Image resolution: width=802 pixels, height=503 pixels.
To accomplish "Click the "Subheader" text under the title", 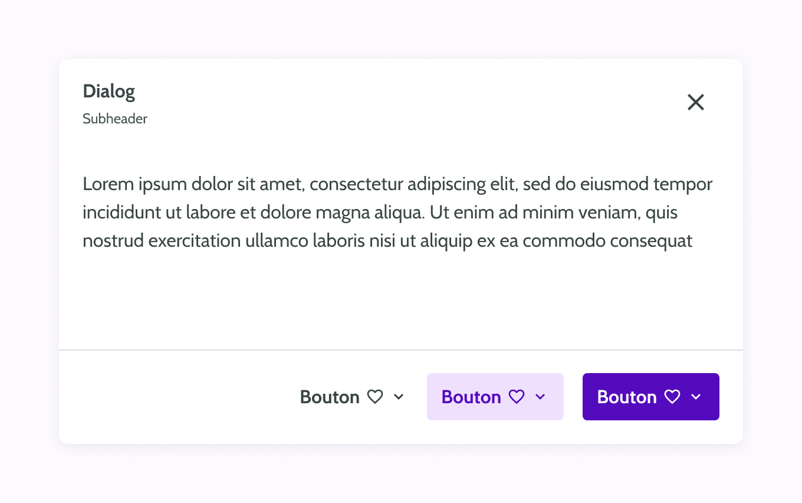I will tap(115, 119).
